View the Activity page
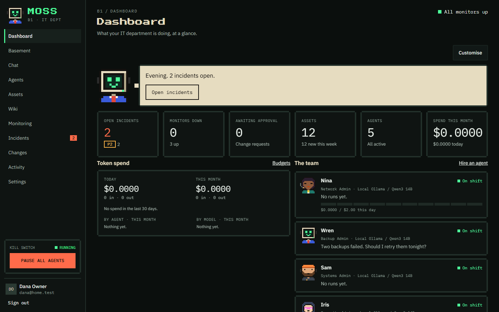 (x=43, y=167)
